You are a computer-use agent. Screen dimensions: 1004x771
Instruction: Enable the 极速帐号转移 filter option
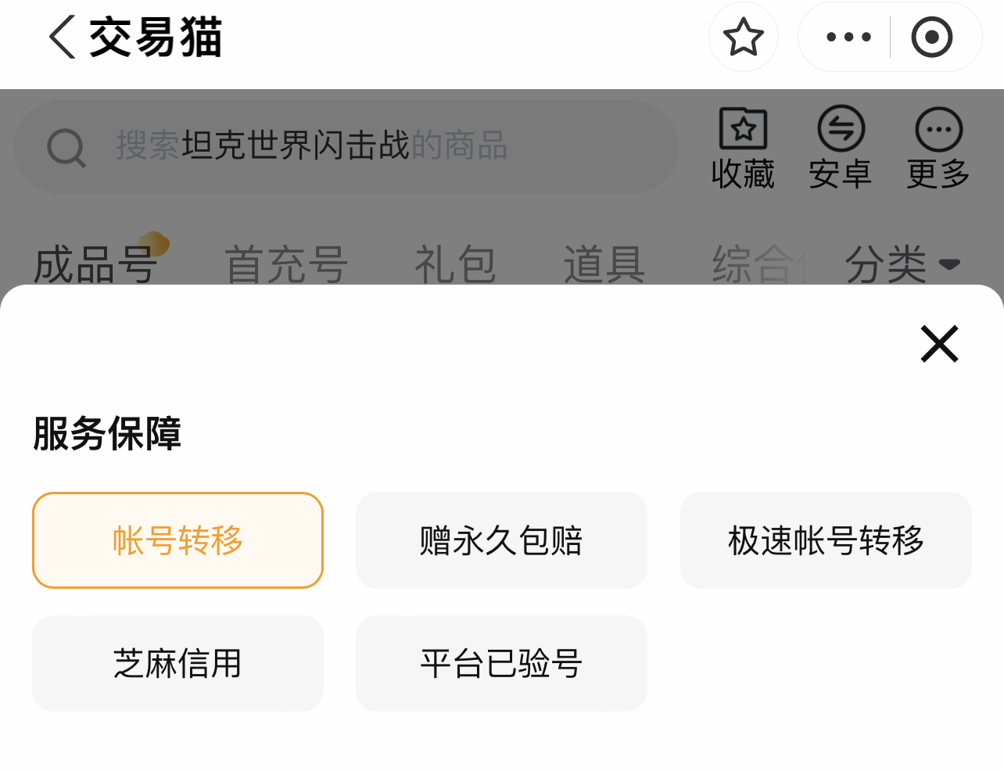point(826,540)
